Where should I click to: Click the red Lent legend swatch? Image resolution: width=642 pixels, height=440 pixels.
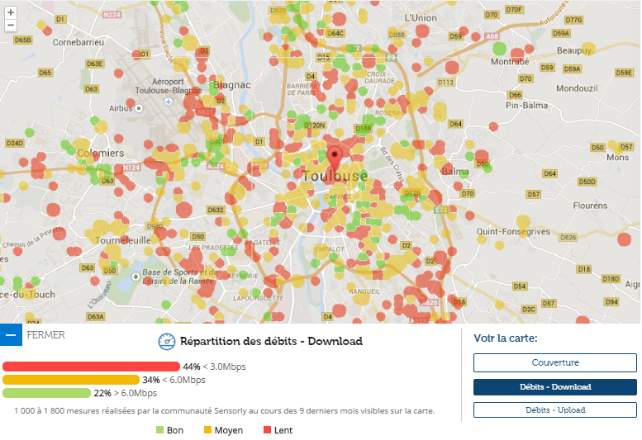(267, 430)
